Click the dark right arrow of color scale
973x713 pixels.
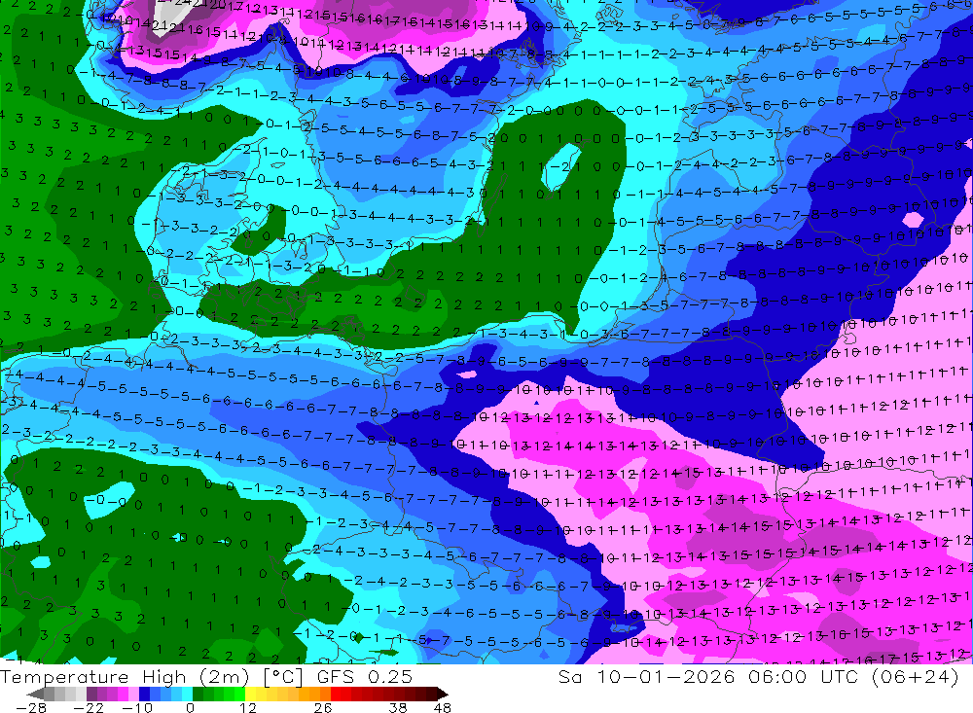click(x=442, y=694)
